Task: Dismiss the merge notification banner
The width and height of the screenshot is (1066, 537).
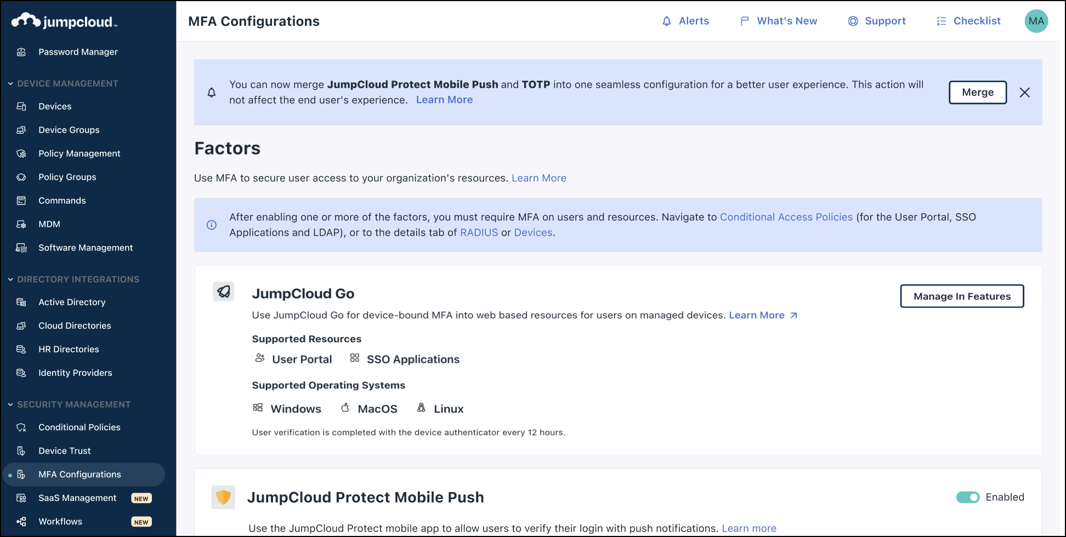Action: [1024, 93]
